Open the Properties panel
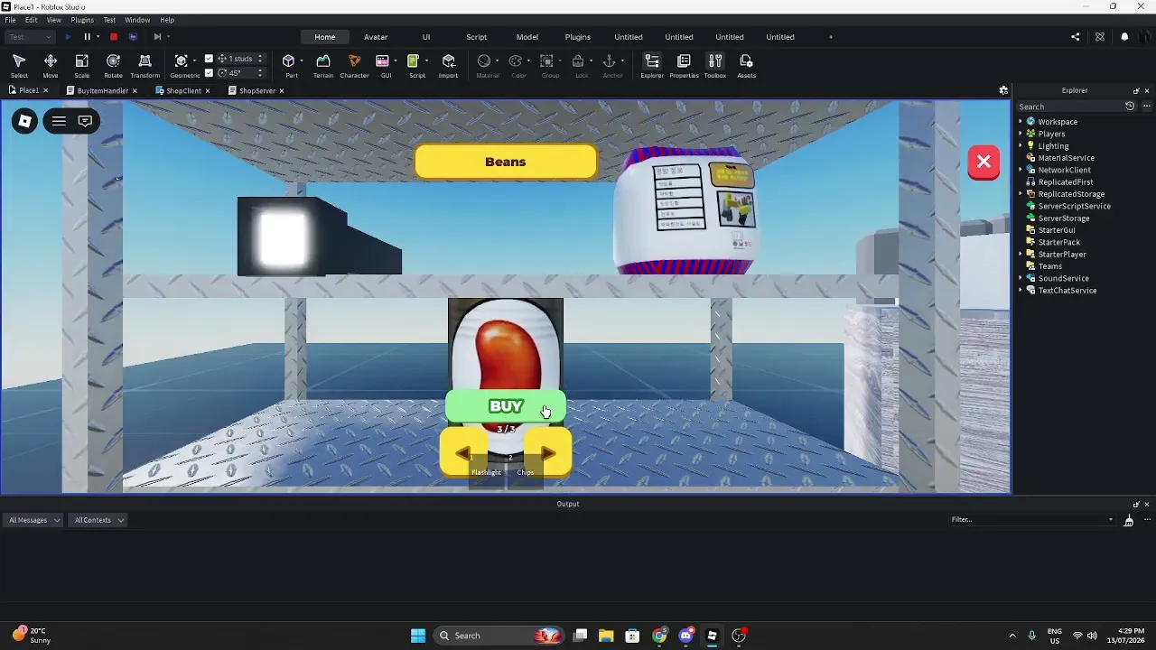The image size is (1156, 650). click(684, 65)
